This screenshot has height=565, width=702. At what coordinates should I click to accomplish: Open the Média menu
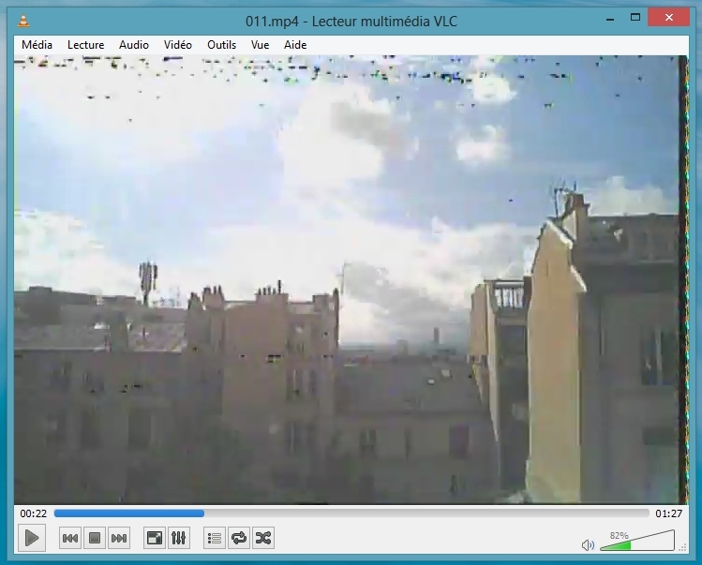pyautogui.click(x=37, y=45)
